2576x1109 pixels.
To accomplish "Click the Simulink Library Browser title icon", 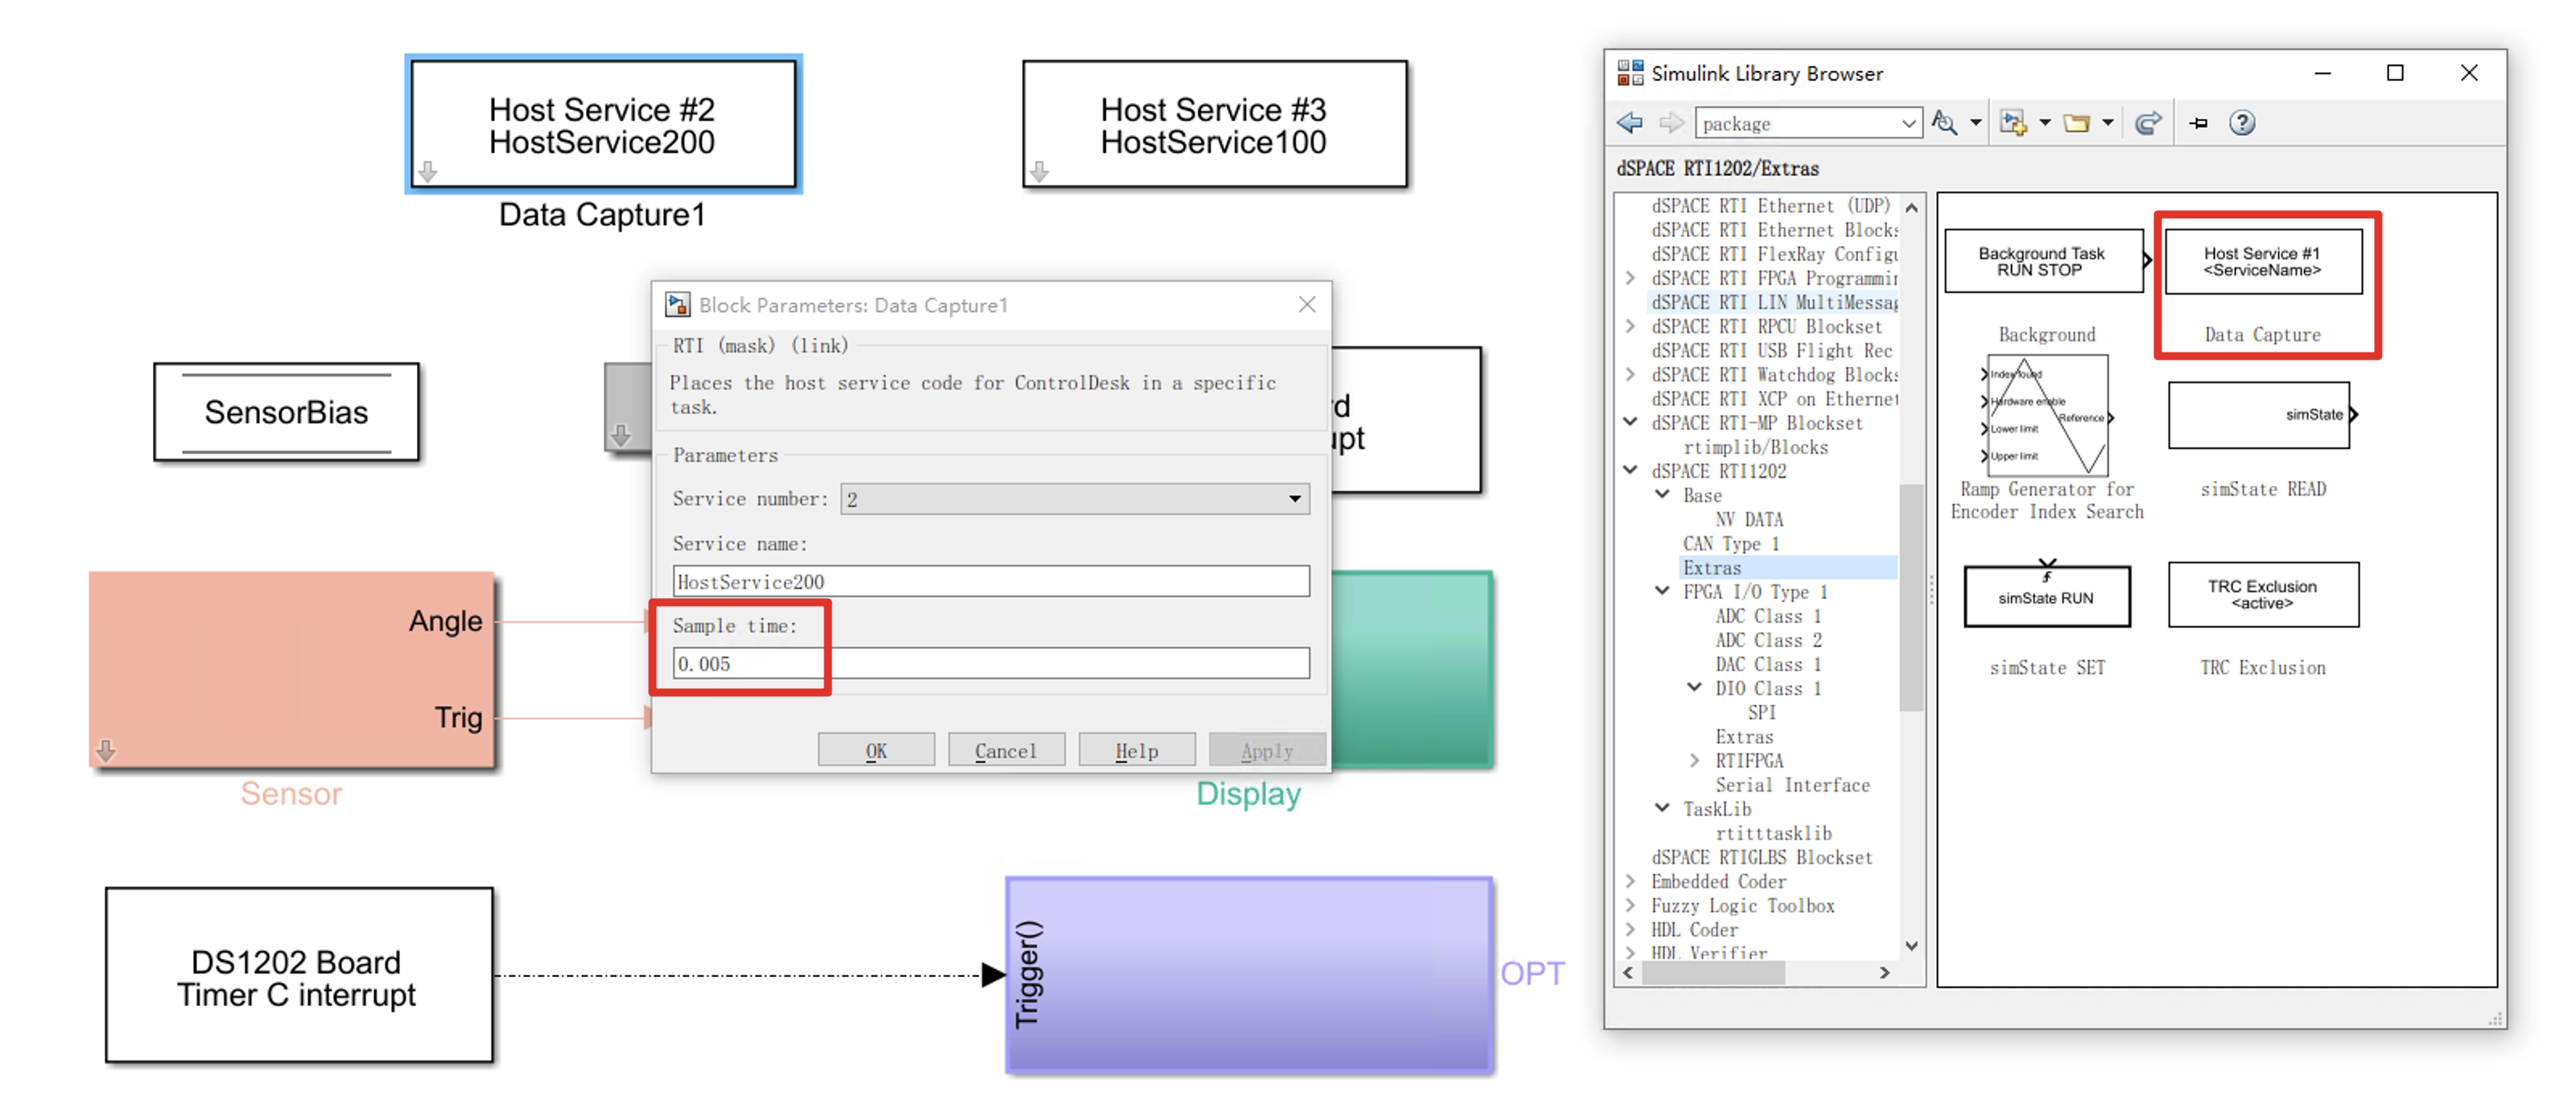I will tap(1630, 72).
